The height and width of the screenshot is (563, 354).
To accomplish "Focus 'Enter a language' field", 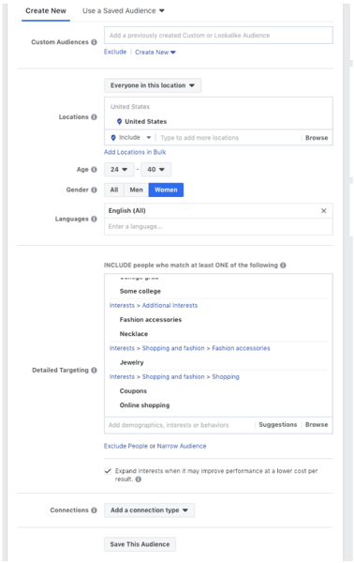I will point(218,226).
